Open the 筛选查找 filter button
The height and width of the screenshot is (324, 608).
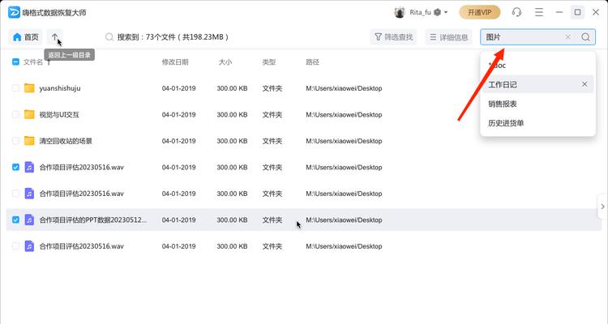[x=393, y=37]
